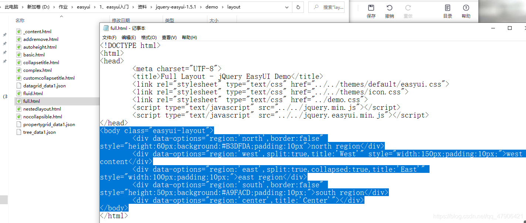The height and width of the screenshot is (223, 526).
Task: Open the 帮助(H) menu in Notepad
Action: tap(189, 38)
